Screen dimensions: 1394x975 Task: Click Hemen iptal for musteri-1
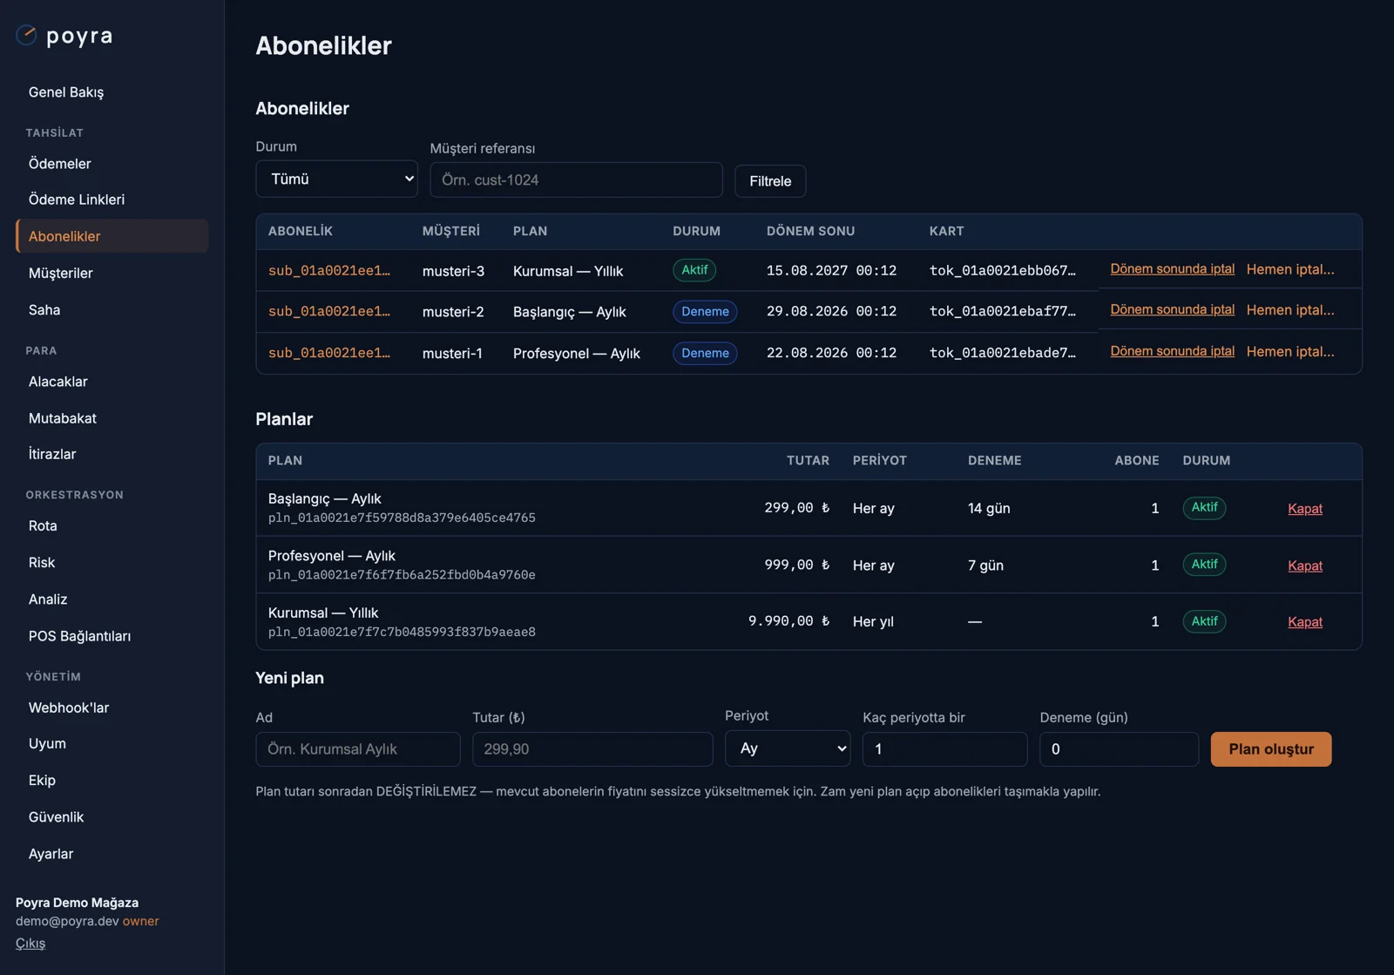(1290, 351)
